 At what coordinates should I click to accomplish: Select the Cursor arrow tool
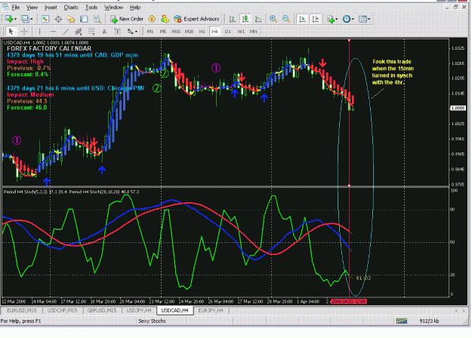click(11, 31)
